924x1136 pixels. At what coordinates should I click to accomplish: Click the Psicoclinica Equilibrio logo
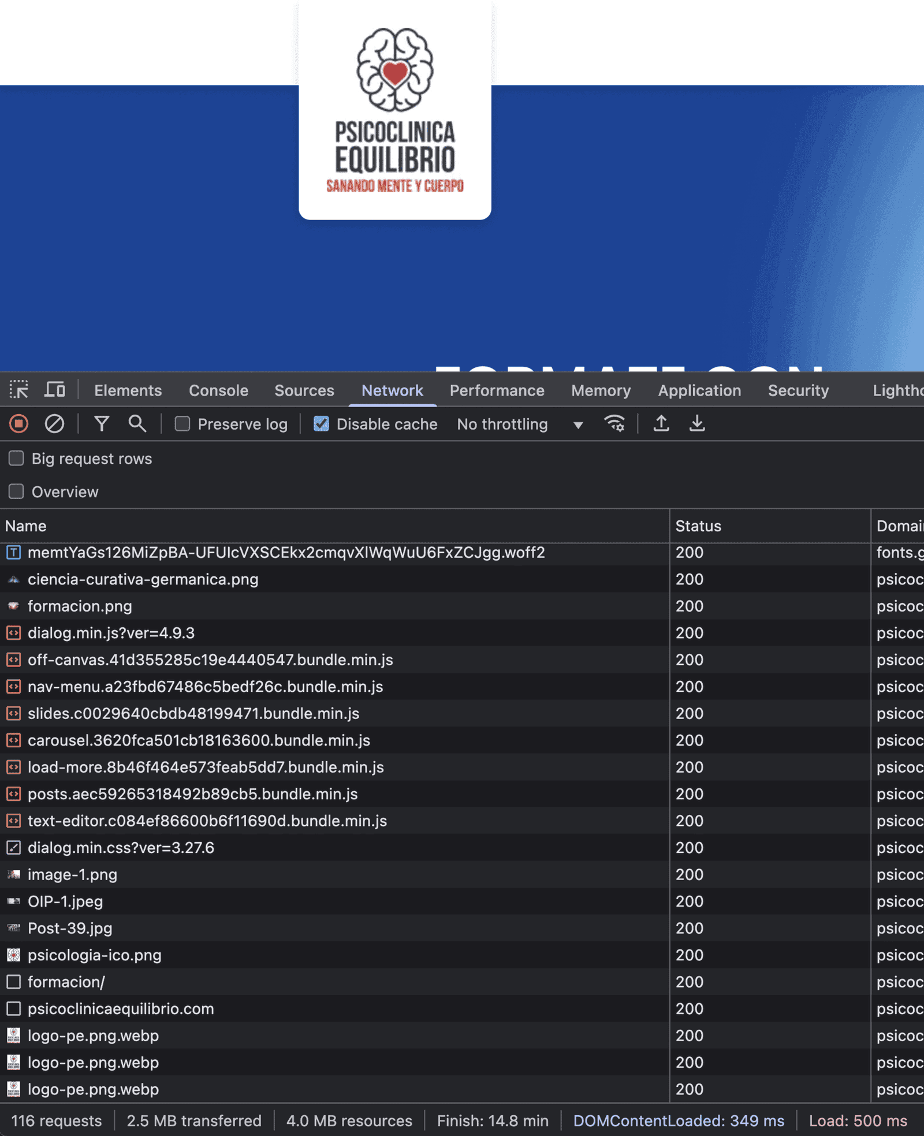pyautogui.click(x=395, y=110)
